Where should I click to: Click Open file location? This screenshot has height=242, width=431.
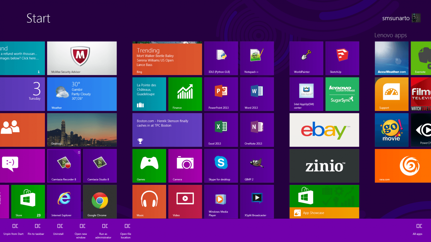coord(126,231)
